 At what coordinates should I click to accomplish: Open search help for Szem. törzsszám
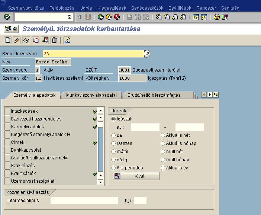pos(147,54)
